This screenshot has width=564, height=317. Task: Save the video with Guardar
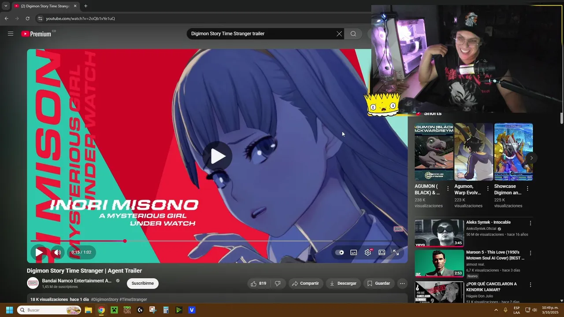tap(378, 284)
